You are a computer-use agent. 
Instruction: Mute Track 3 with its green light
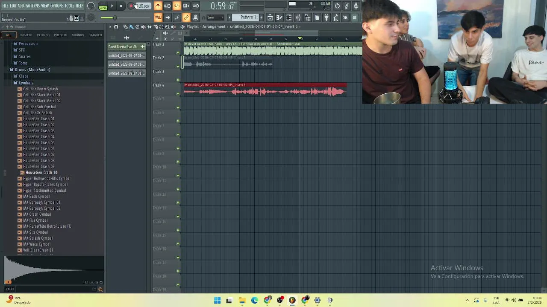[178, 80]
